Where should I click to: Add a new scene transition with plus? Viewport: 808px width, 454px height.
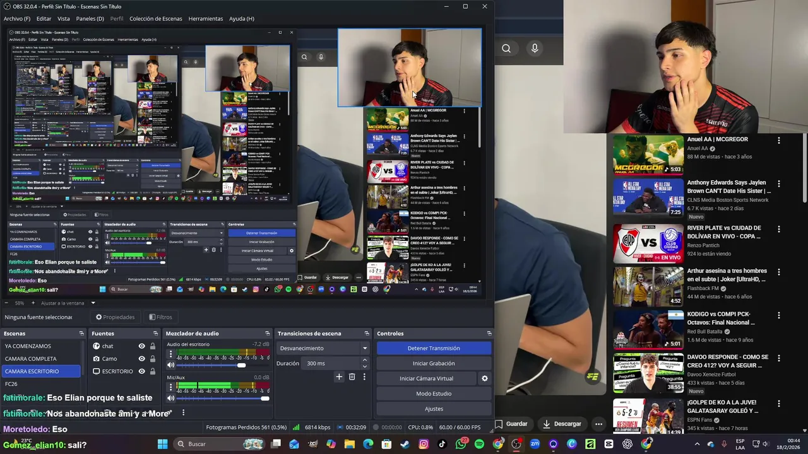tap(339, 377)
